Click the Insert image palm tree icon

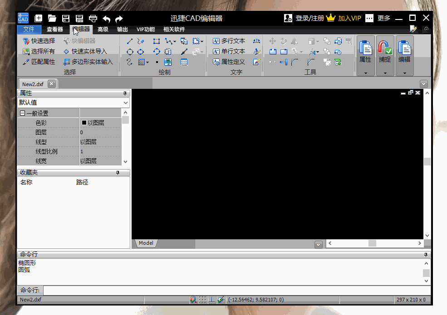pyautogui.click(x=168, y=62)
